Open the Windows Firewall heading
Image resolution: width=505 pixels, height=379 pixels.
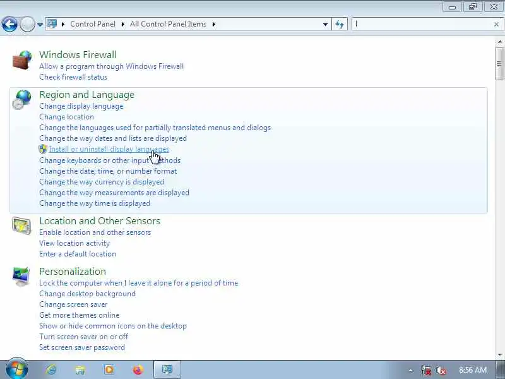(78, 54)
